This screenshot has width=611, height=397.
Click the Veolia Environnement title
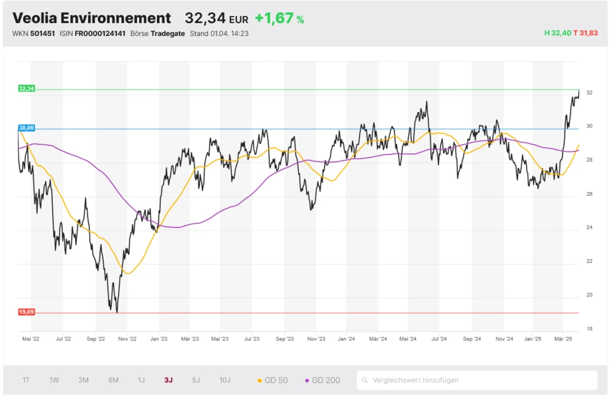click(x=92, y=18)
